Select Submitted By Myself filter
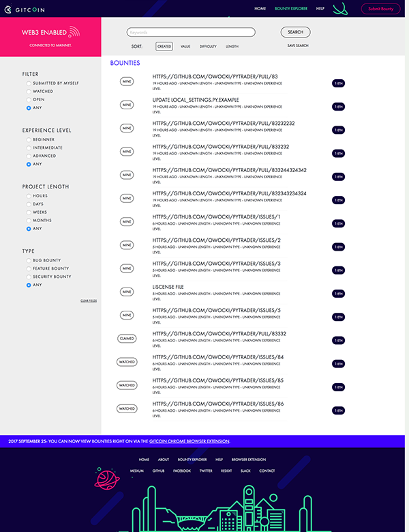This screenshot has width=409, height=532. (x=29, y=83)
